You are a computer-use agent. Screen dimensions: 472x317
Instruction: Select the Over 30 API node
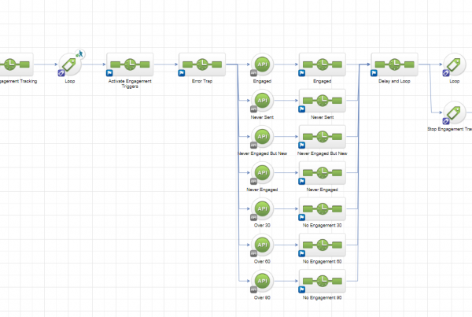[263, 209]
